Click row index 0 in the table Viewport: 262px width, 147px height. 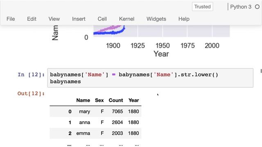[70, 111]
